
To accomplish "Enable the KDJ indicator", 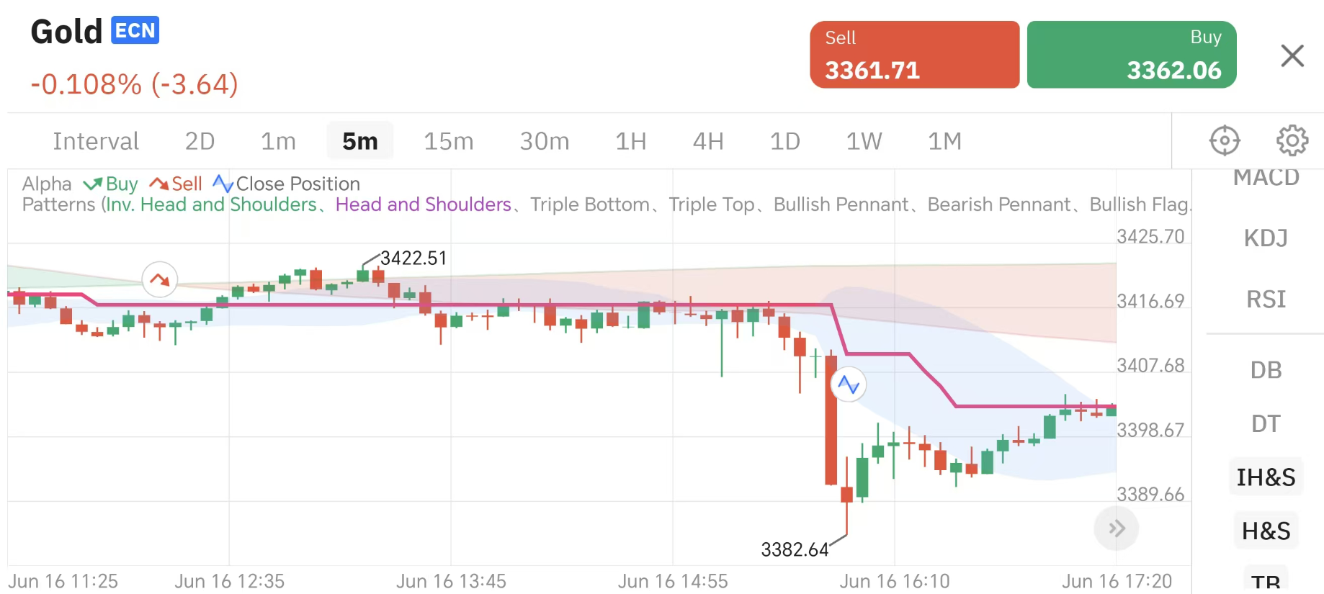I will tap(1266, 238).
